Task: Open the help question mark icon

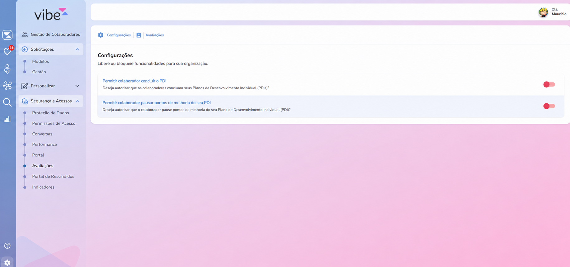Action: [x=7, y=246]
